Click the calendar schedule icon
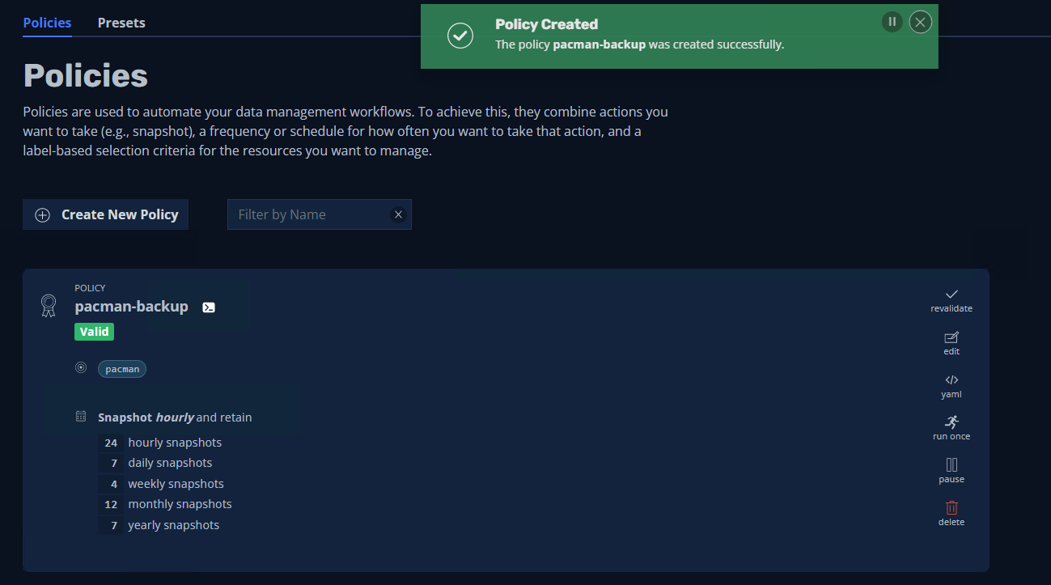 tap(81, 417)
